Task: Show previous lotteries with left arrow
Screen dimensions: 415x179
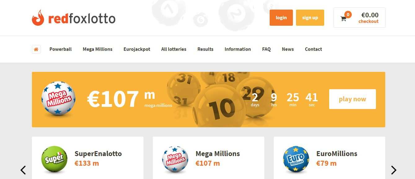Action: 23,170
